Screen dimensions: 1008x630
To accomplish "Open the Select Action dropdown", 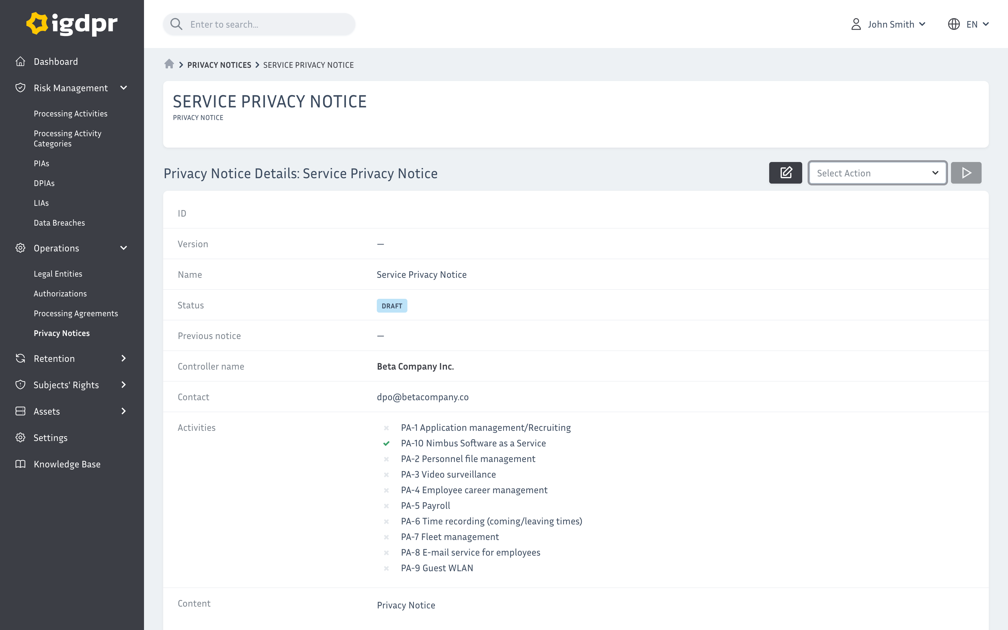I will [x=877, y=172].
